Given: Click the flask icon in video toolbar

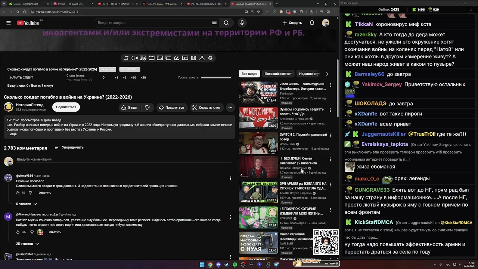Looking at the screenshot, I should pyautogui.click(x=202, y=58).
